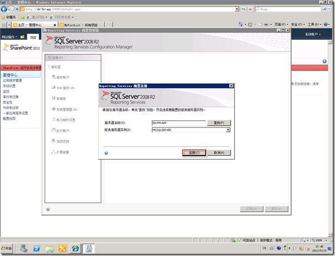
Task: Open the recent pages dropdown next to the forward arrow
Action: coord(17,9)
